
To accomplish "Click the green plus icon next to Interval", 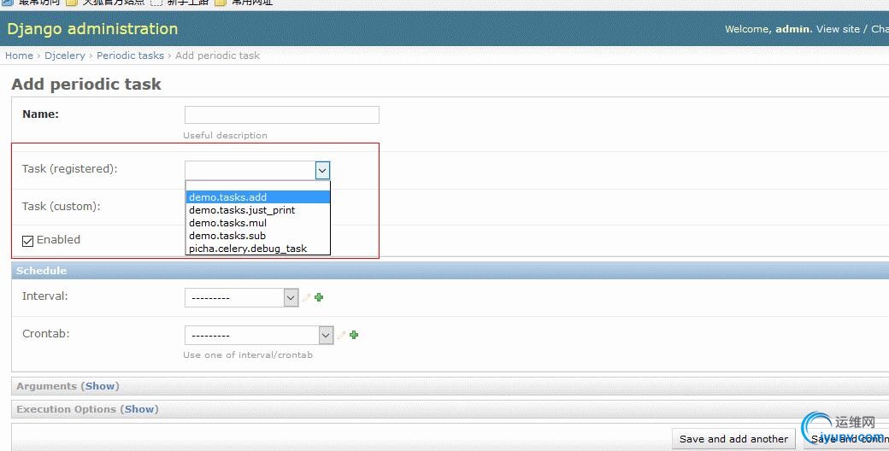I will coord(319,297).
